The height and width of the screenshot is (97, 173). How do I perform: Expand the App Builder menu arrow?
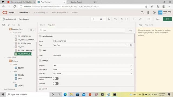[x=29, y=13]
